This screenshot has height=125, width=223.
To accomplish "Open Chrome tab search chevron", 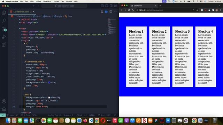I will 220,6.
